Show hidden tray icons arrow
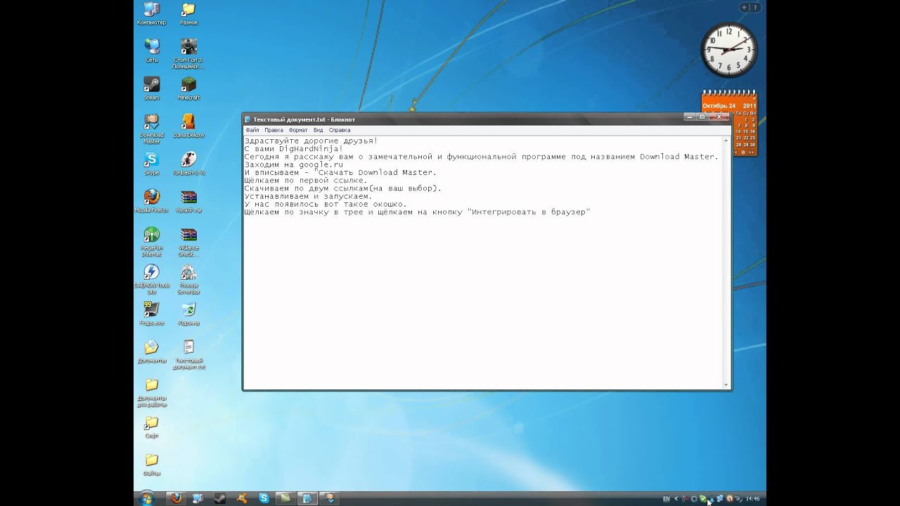Image resolution: width=900 pixels, height=506 pixels. (x=676, y=499)
